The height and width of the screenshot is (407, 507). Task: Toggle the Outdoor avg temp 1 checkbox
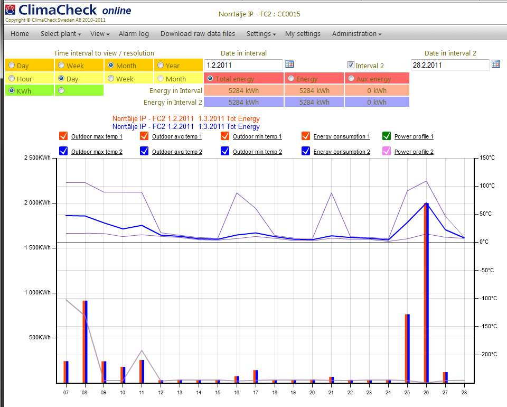click(144, 136)
